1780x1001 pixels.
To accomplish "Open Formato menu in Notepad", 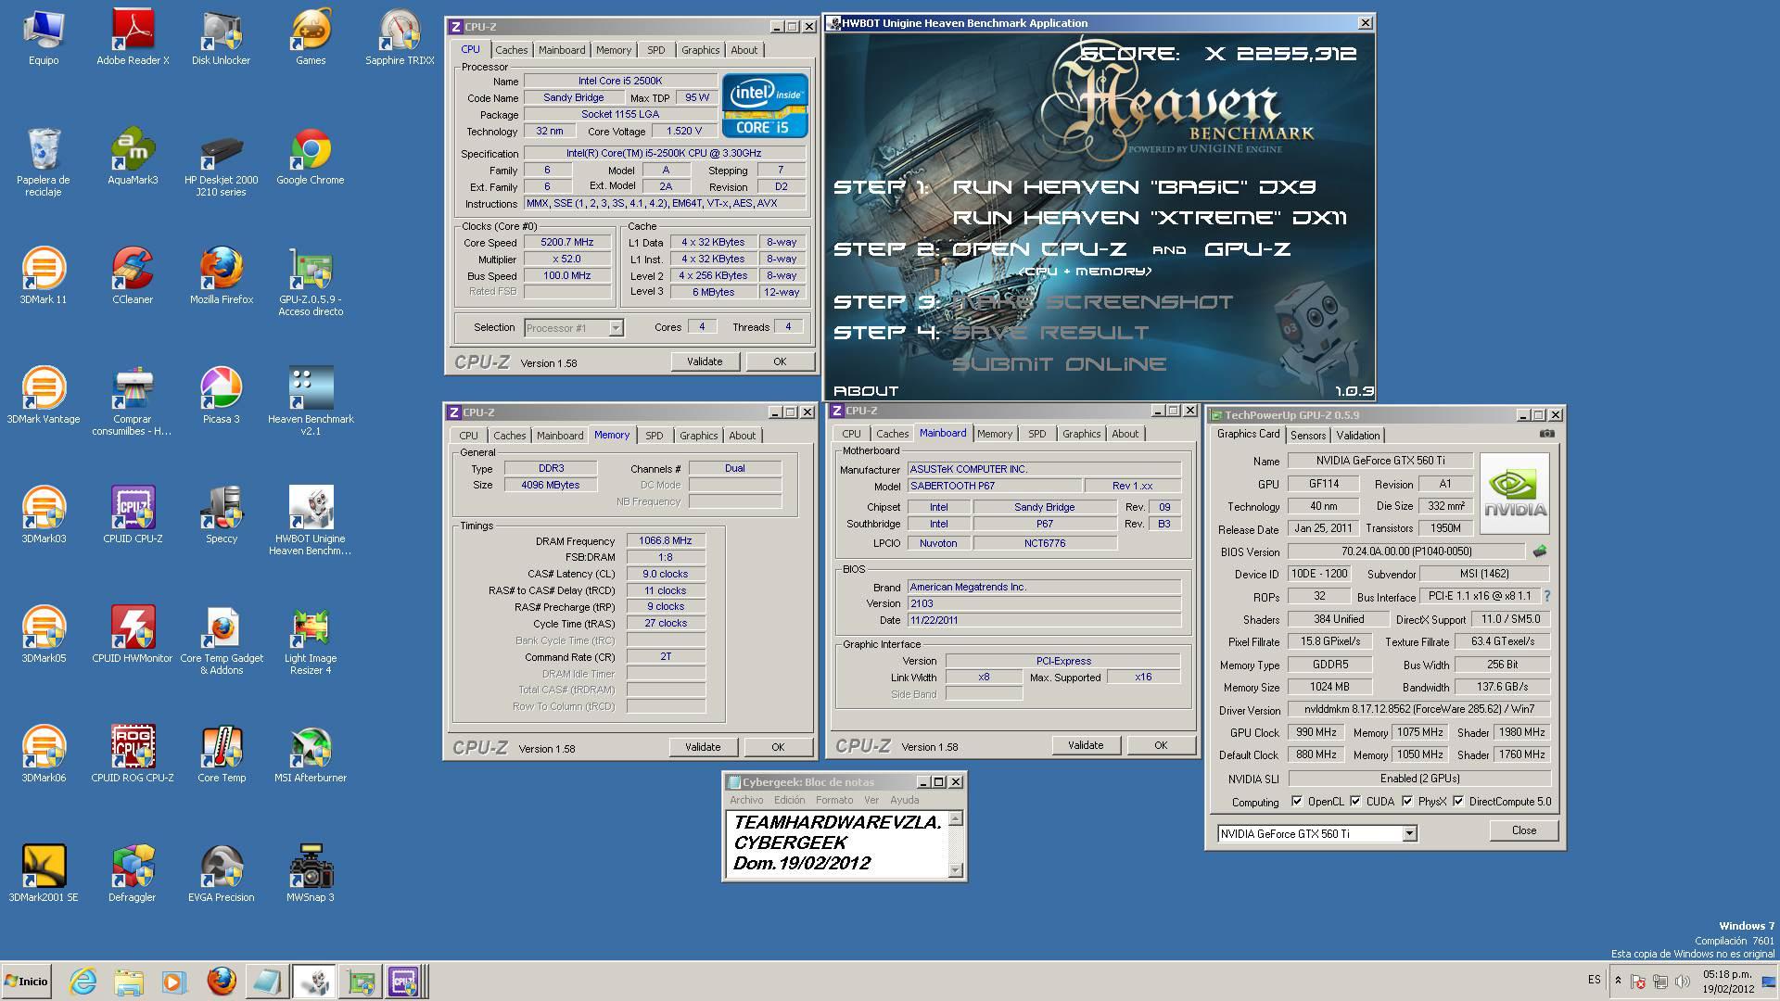I will coord(834,800).
